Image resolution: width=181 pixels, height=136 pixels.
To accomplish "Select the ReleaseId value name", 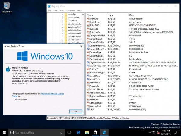I will [94, 99].
